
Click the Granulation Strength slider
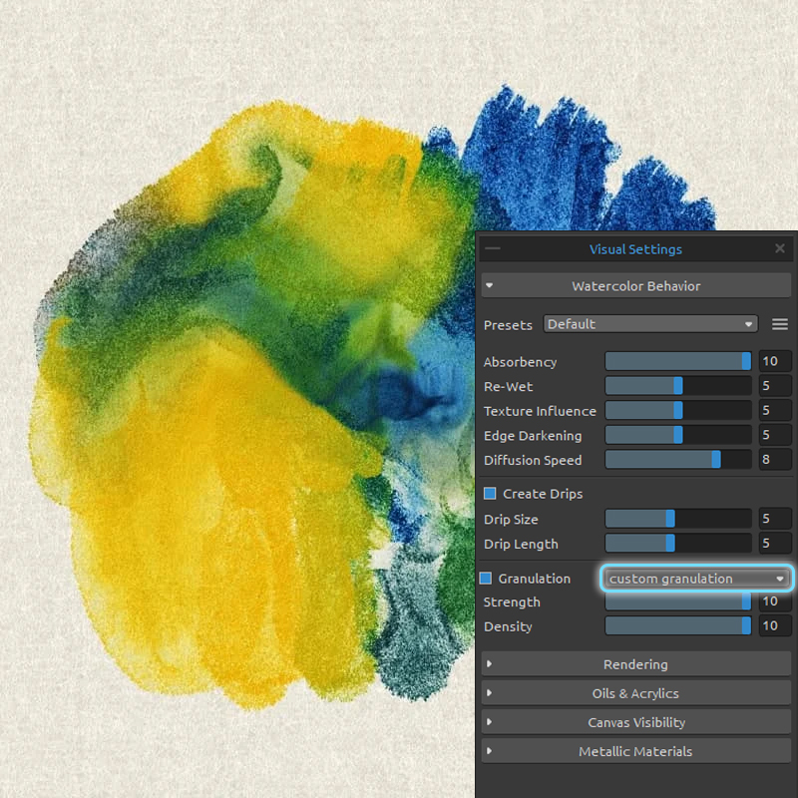[678, 602]
